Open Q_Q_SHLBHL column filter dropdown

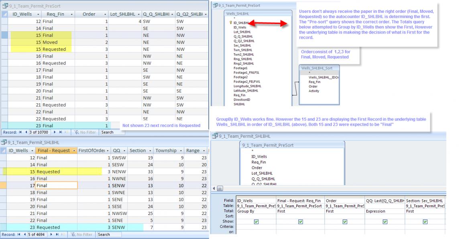(x=172, y=14)
